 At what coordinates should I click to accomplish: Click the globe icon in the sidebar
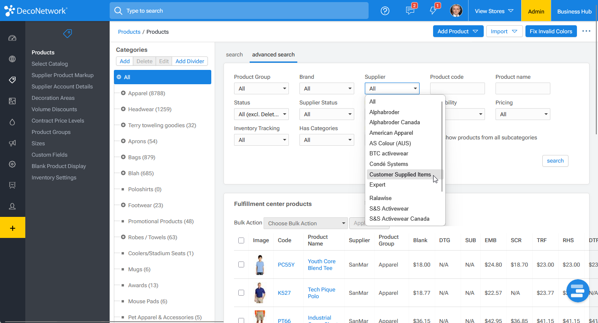pos(12,59)
